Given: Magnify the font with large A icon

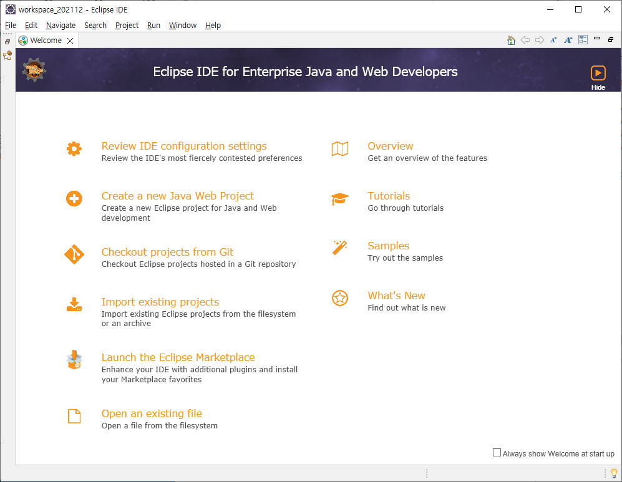Looking at the screenshot, I should click(568, 40).
